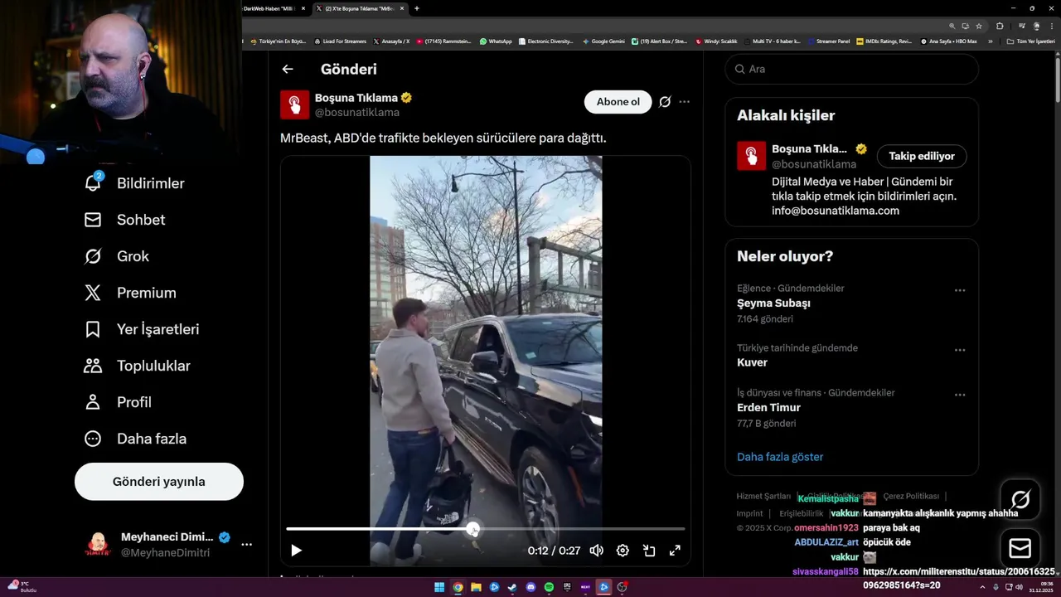Open options for Şeyma Subaşı trend
1061x597 pixels.
(x=960, y=290)
